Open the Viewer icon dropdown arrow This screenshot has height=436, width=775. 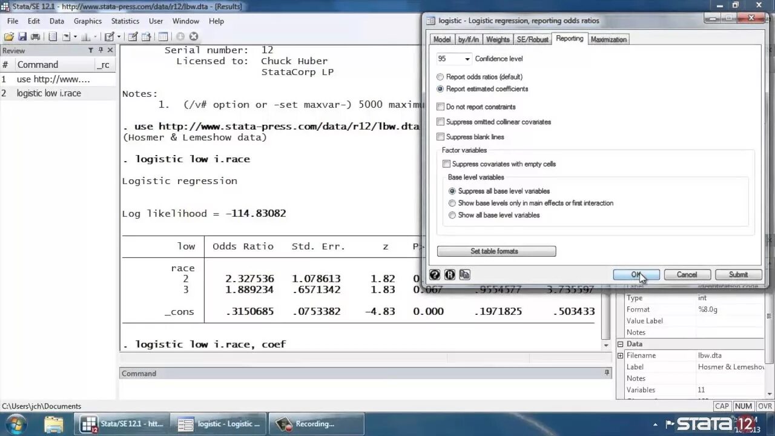coord(75,36)
